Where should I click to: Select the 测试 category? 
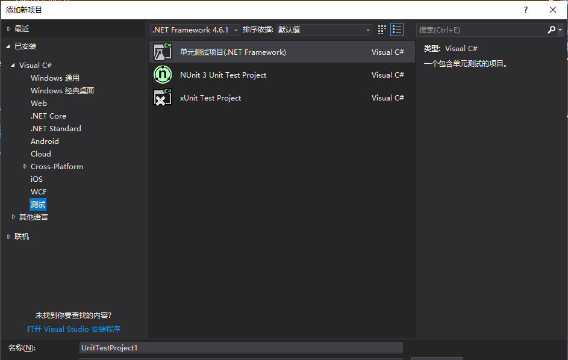click(x=38, y=204)
